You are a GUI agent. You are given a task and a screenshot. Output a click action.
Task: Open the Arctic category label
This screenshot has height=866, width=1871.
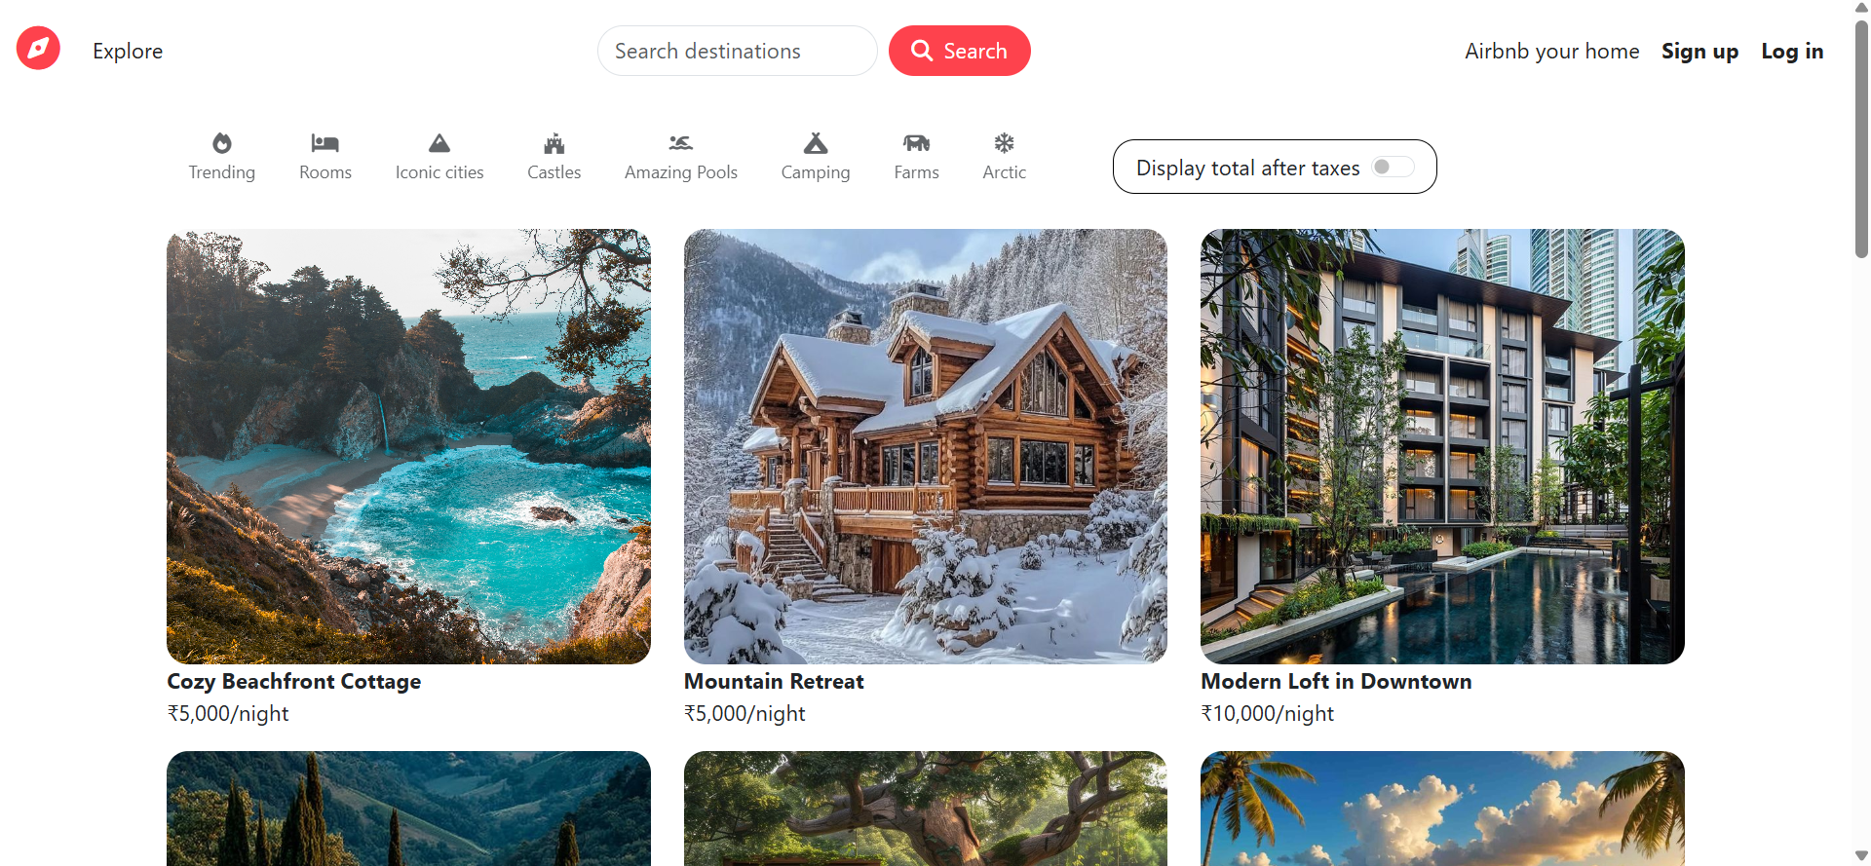point(1005,172)
